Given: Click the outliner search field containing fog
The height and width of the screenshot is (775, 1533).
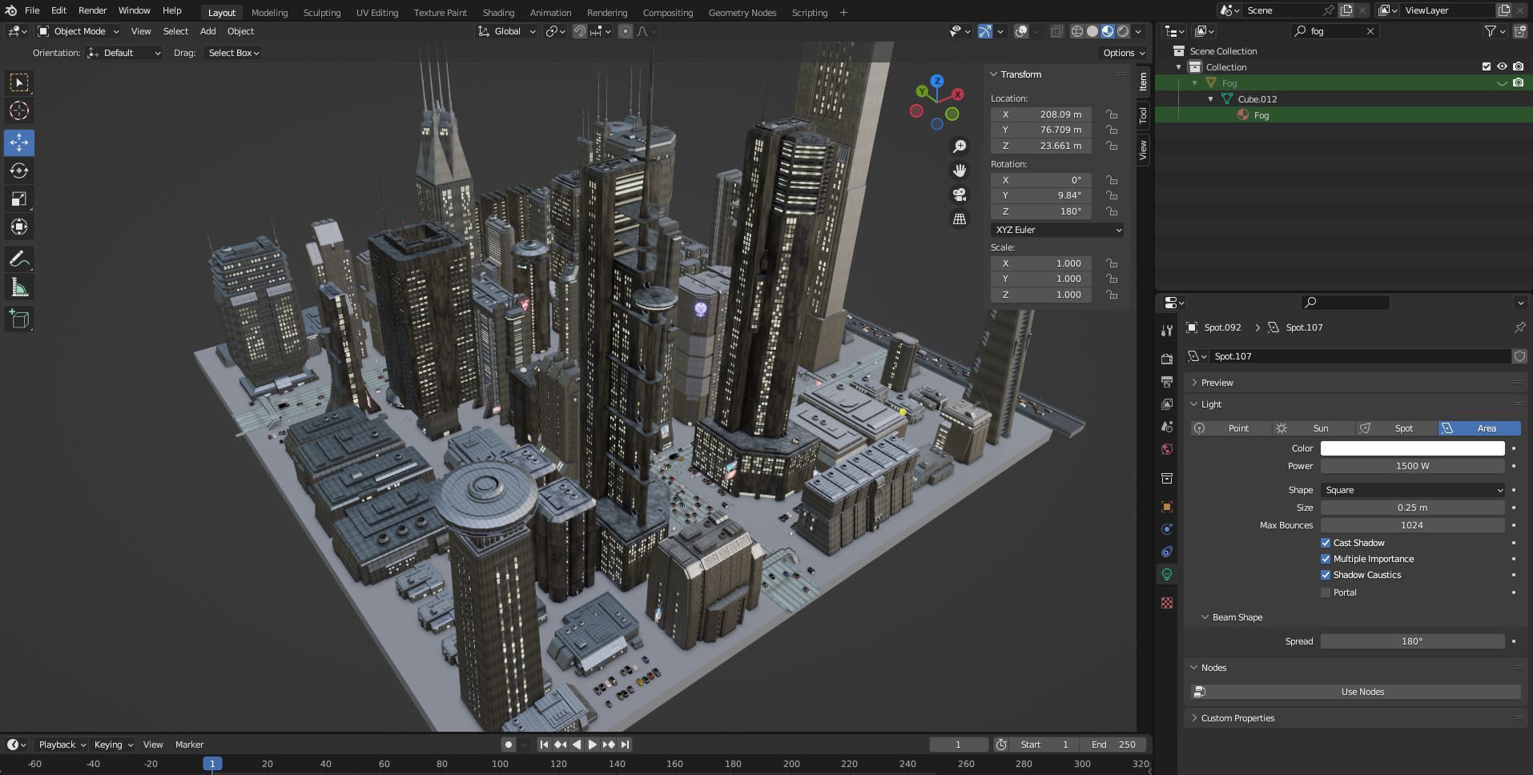Looking at the screenshot, I should click(1335, 31).
